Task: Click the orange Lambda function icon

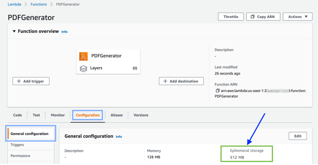Action: [x=84, y=56]
